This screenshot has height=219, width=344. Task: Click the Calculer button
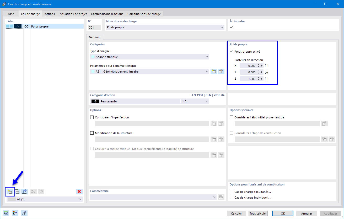point(236,213)
